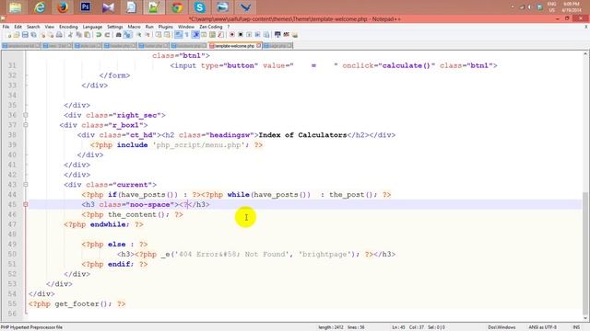This screenshot has width=590, height=331.
Task: Click the Replace toolbar icon
Action: pos(127,35)
